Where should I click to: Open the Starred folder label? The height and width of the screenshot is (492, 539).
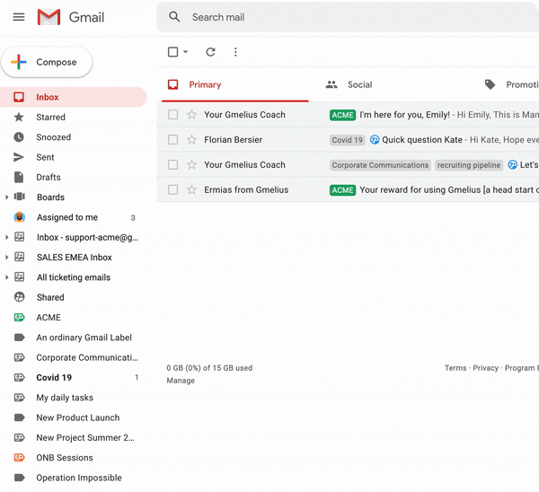[x=50, y=117]
